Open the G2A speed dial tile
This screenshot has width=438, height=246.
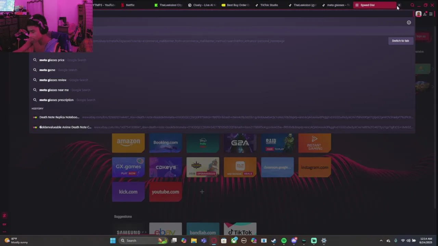coord(240,143)
